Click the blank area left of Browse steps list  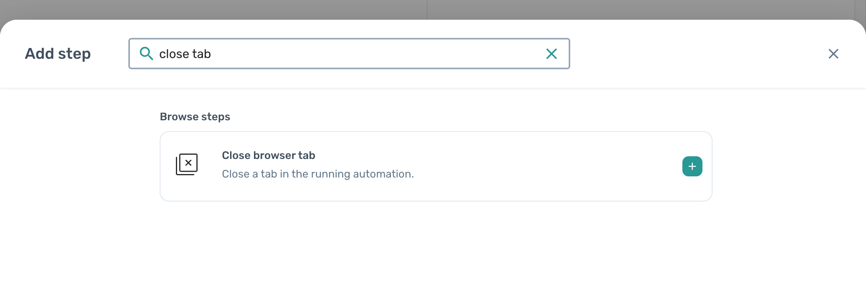77,166
